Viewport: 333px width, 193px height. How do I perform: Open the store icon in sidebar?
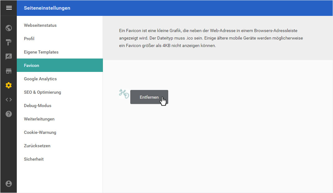pyautogui.click(x=9, y=71)
